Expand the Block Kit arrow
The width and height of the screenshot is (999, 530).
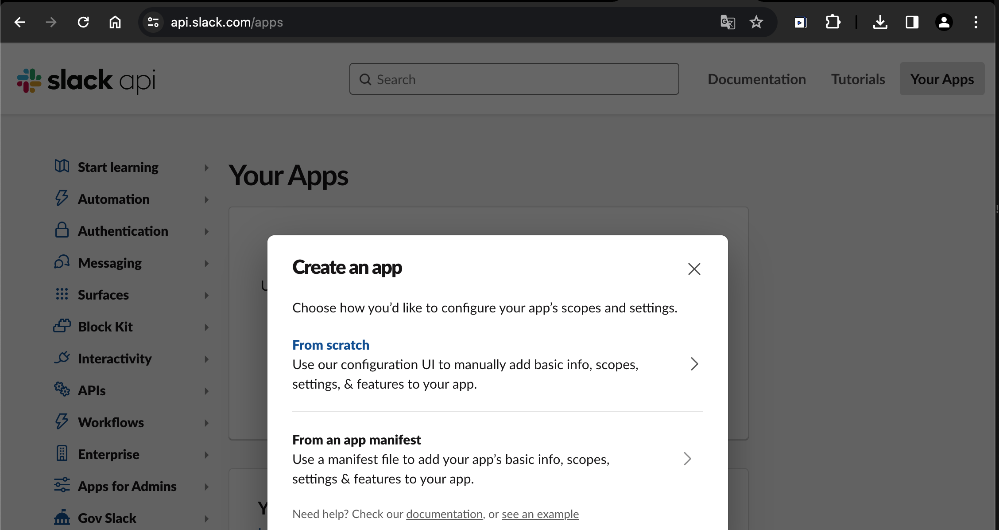[x=206, y=327]
